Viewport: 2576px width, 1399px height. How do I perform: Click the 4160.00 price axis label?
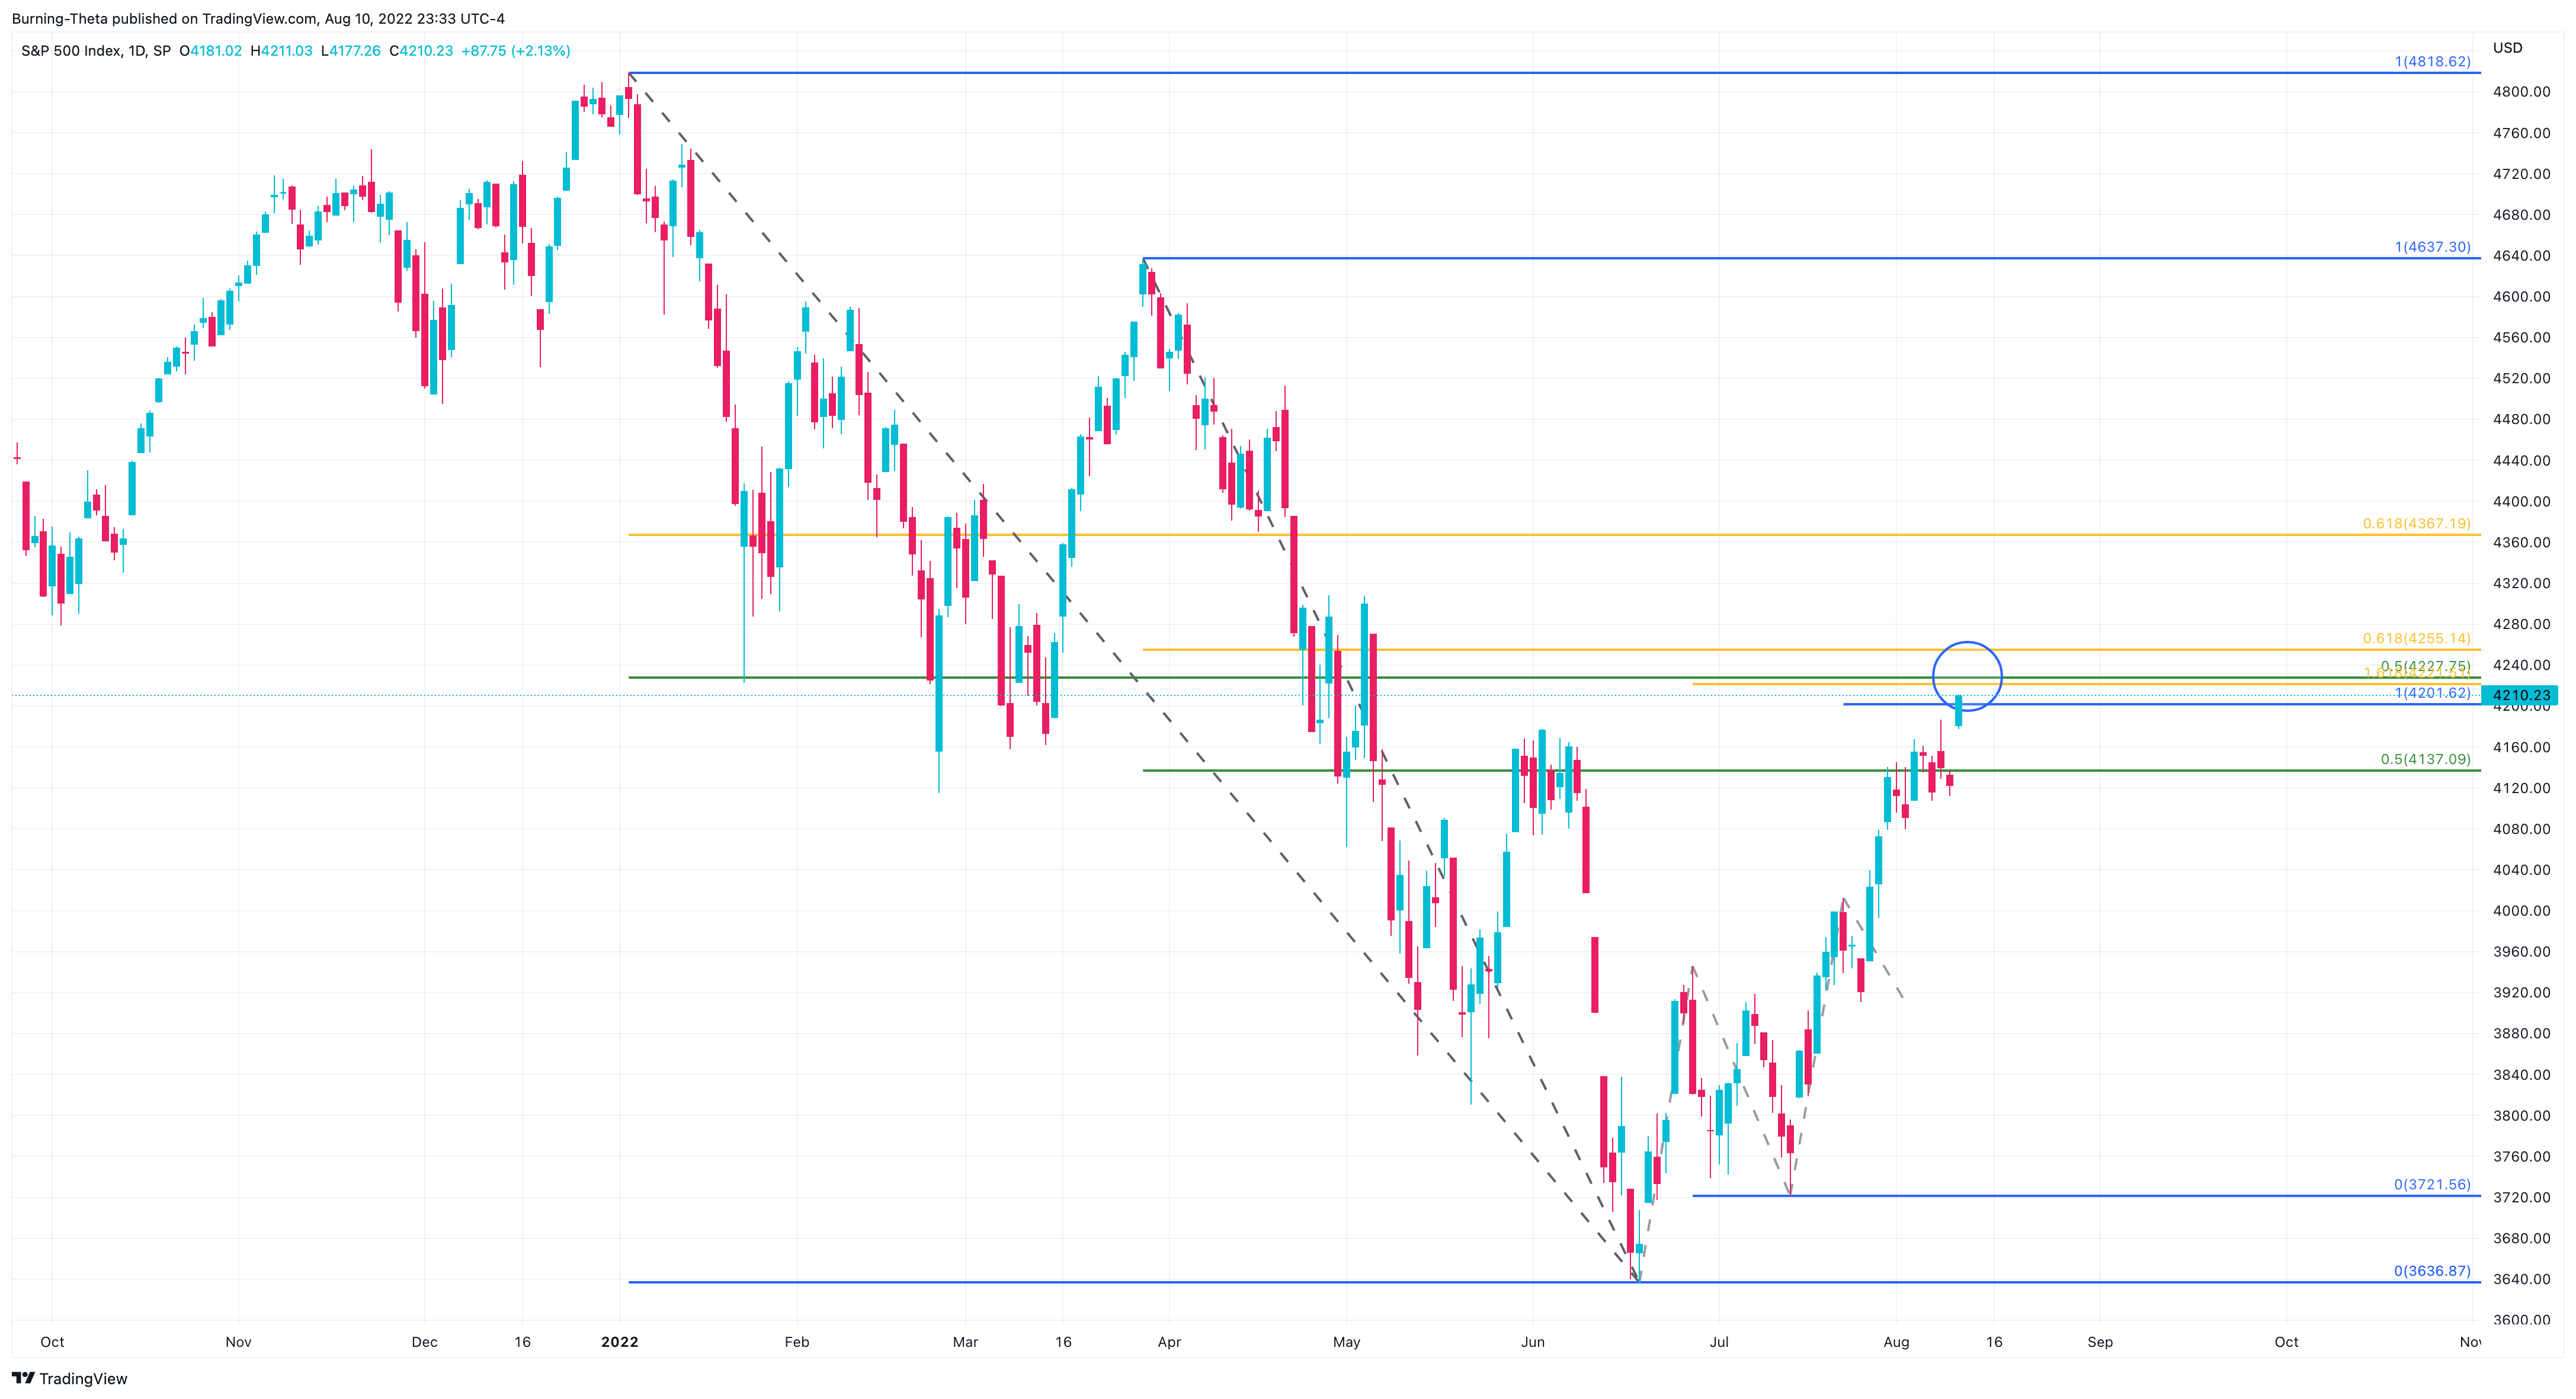(2521, 747)
